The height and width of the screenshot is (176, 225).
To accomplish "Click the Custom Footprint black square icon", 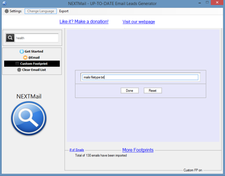I will tap(17, 64).
